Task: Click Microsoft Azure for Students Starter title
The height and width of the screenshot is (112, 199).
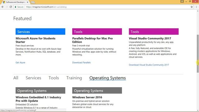Action: coord(35,40)
